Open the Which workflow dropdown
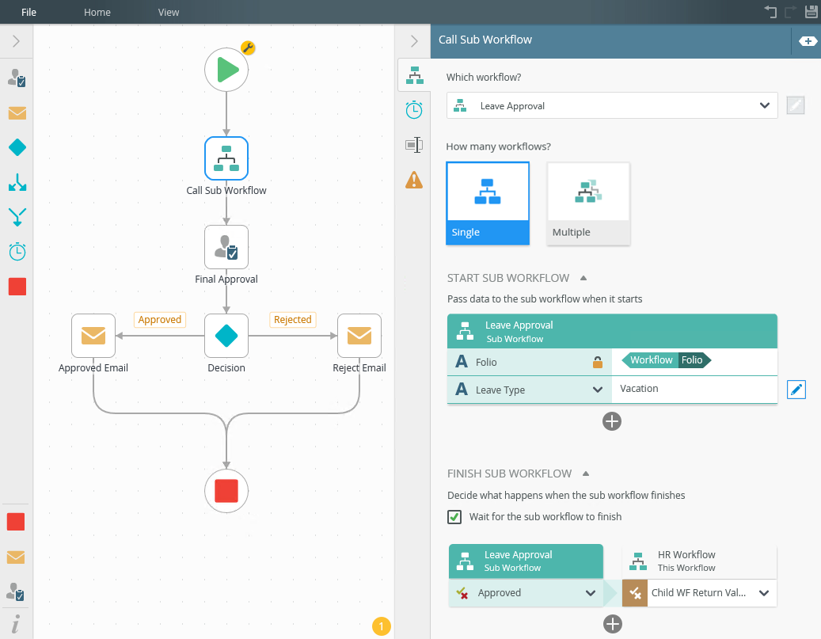The width and height of the screenshot is (821, 639). point(611,105)
